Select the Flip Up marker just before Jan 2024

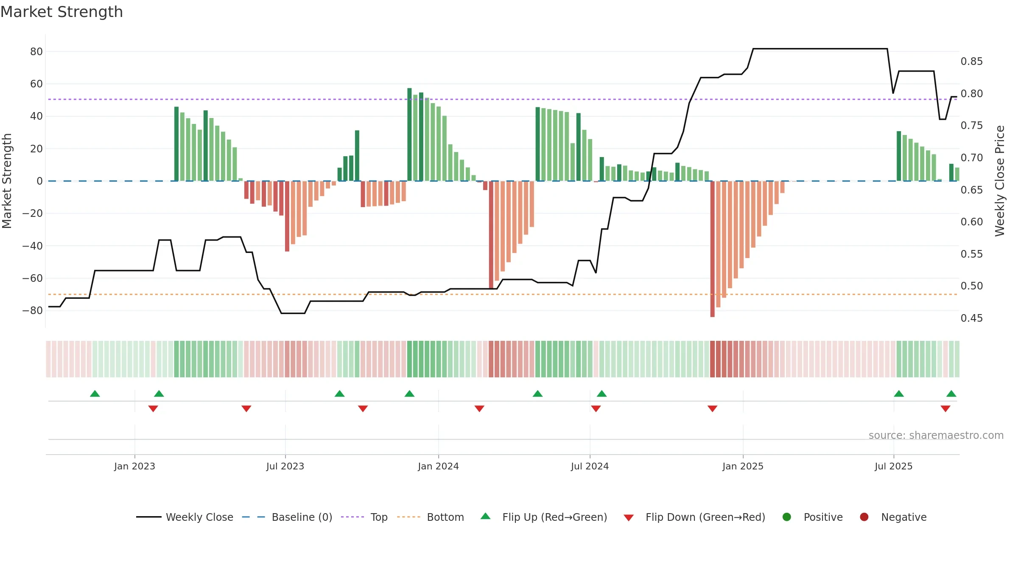(x=409, y=393)
